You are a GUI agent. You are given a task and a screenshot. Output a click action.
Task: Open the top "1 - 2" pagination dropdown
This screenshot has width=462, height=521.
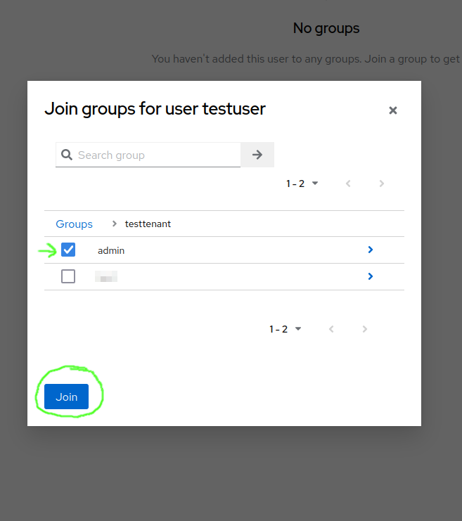pos(302,184)
